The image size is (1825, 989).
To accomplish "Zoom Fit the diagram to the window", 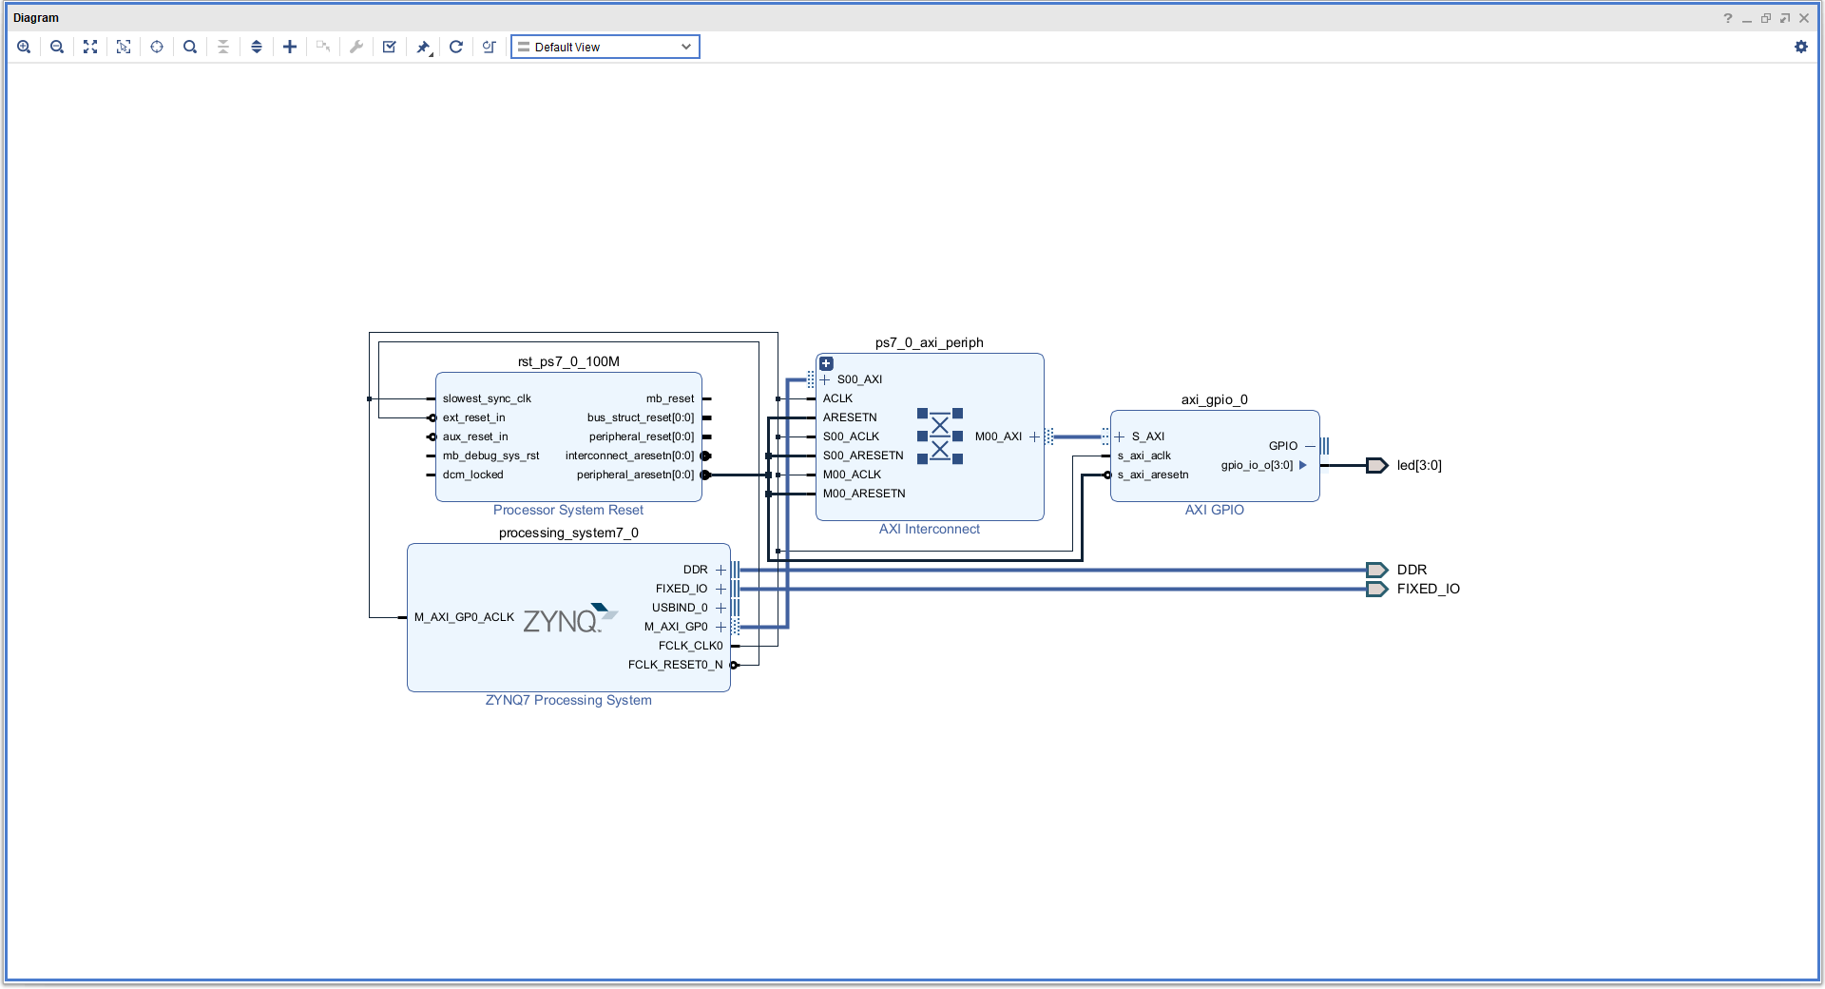I will 90,47.
